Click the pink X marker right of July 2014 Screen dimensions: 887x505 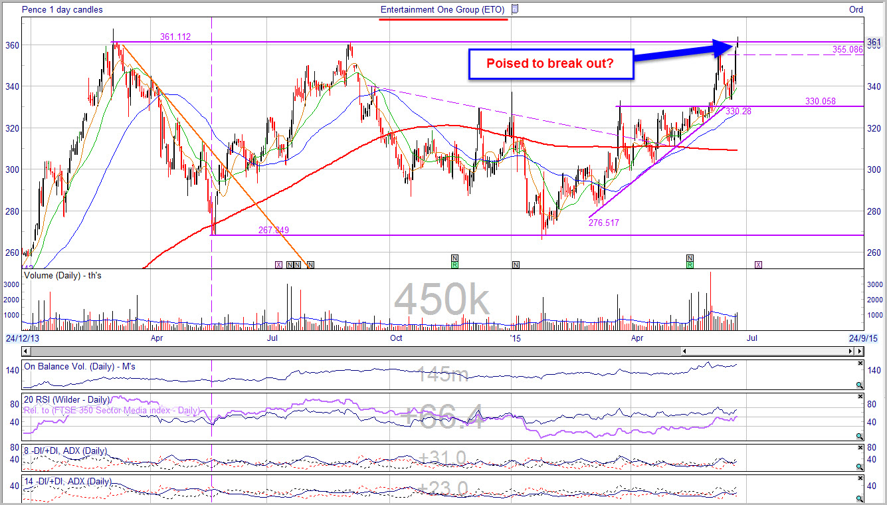click(278, 264)
